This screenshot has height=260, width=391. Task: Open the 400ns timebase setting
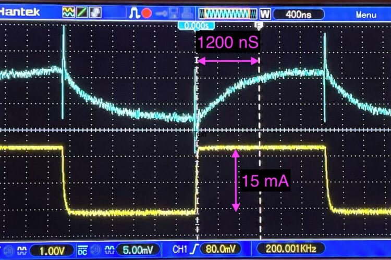[299, 14]
